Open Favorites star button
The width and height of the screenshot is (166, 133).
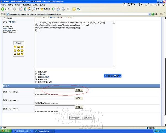click(46, 9)
